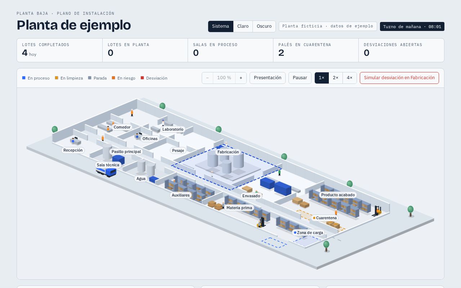This screenshot has width=461, height=288.
Task: Open the Palés en cuarentena card
Action: (x=316, y=50)
